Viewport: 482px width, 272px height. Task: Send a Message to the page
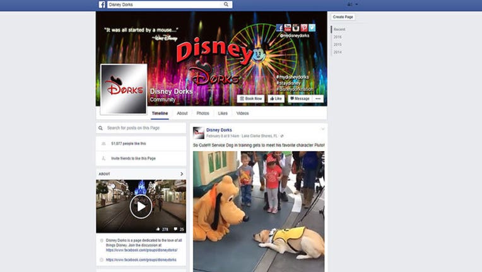(300, 99)
